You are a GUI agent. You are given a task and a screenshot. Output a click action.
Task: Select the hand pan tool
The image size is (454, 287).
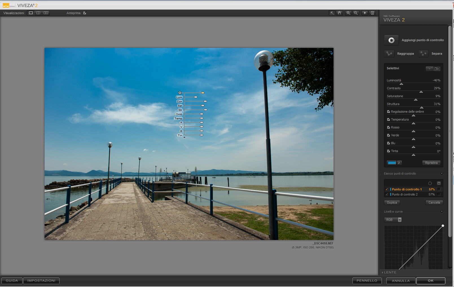click(339, 13)
